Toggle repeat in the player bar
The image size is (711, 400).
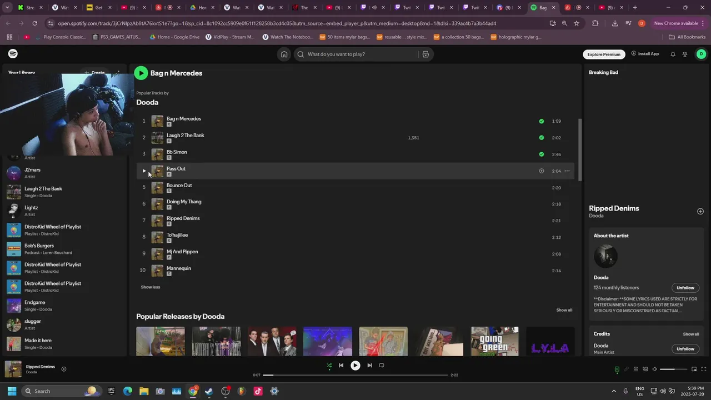click(382, 366)
